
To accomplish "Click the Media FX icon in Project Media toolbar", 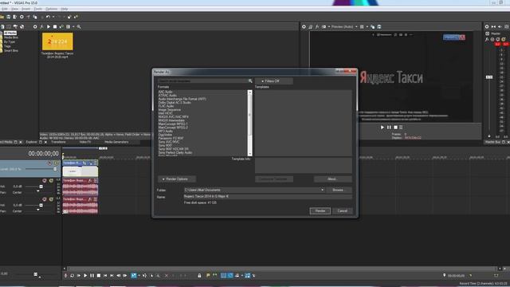I will 42,26.
